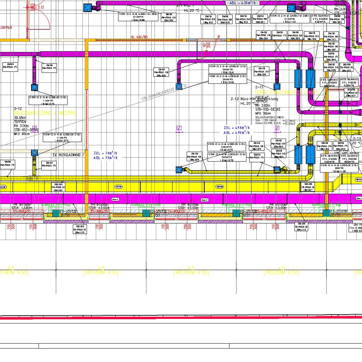The height and width of the screenshot is (362, 362).
Task: Click the purple symbol left of ZUL = 490m³/h
Action: coord(179,128)
